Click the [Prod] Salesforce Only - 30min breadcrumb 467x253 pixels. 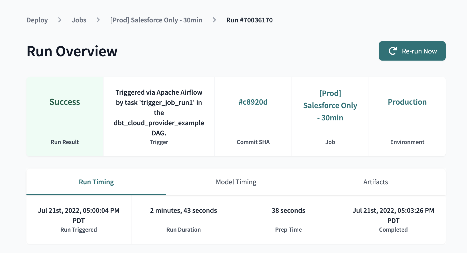[156, 20]
